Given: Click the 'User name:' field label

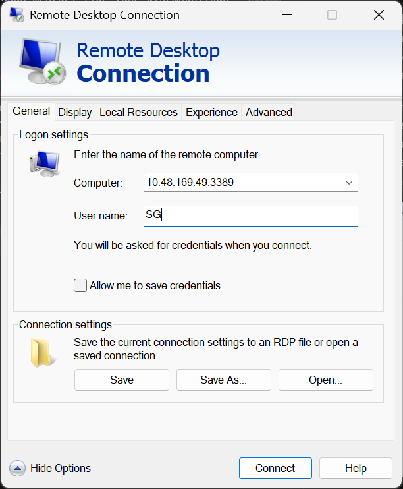Looking at the screenshot, I should [101, 216].
